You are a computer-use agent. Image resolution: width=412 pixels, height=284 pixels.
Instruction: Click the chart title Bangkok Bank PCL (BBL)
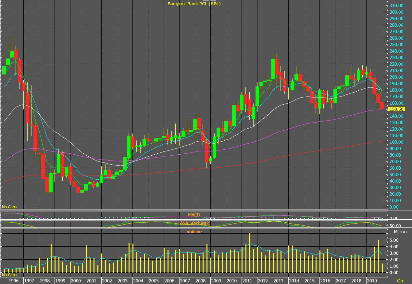[x=194, y=4]
